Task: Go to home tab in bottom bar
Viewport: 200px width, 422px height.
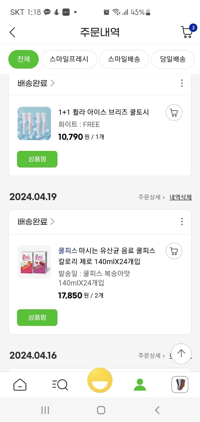Action: (x=20, y=384)
